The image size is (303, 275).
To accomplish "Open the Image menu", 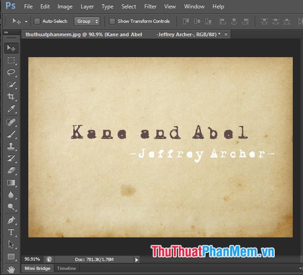I will tap(65, 7).
